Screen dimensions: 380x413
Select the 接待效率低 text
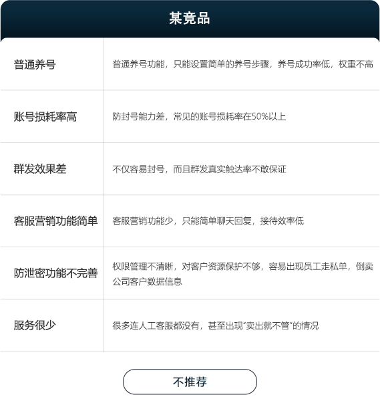[282, 221]
